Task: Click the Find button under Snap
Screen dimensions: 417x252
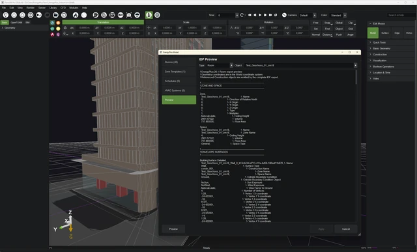Action: 327,29
